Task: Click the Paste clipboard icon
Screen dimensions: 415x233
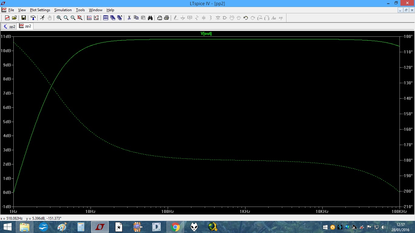Action: click(143, 18)
